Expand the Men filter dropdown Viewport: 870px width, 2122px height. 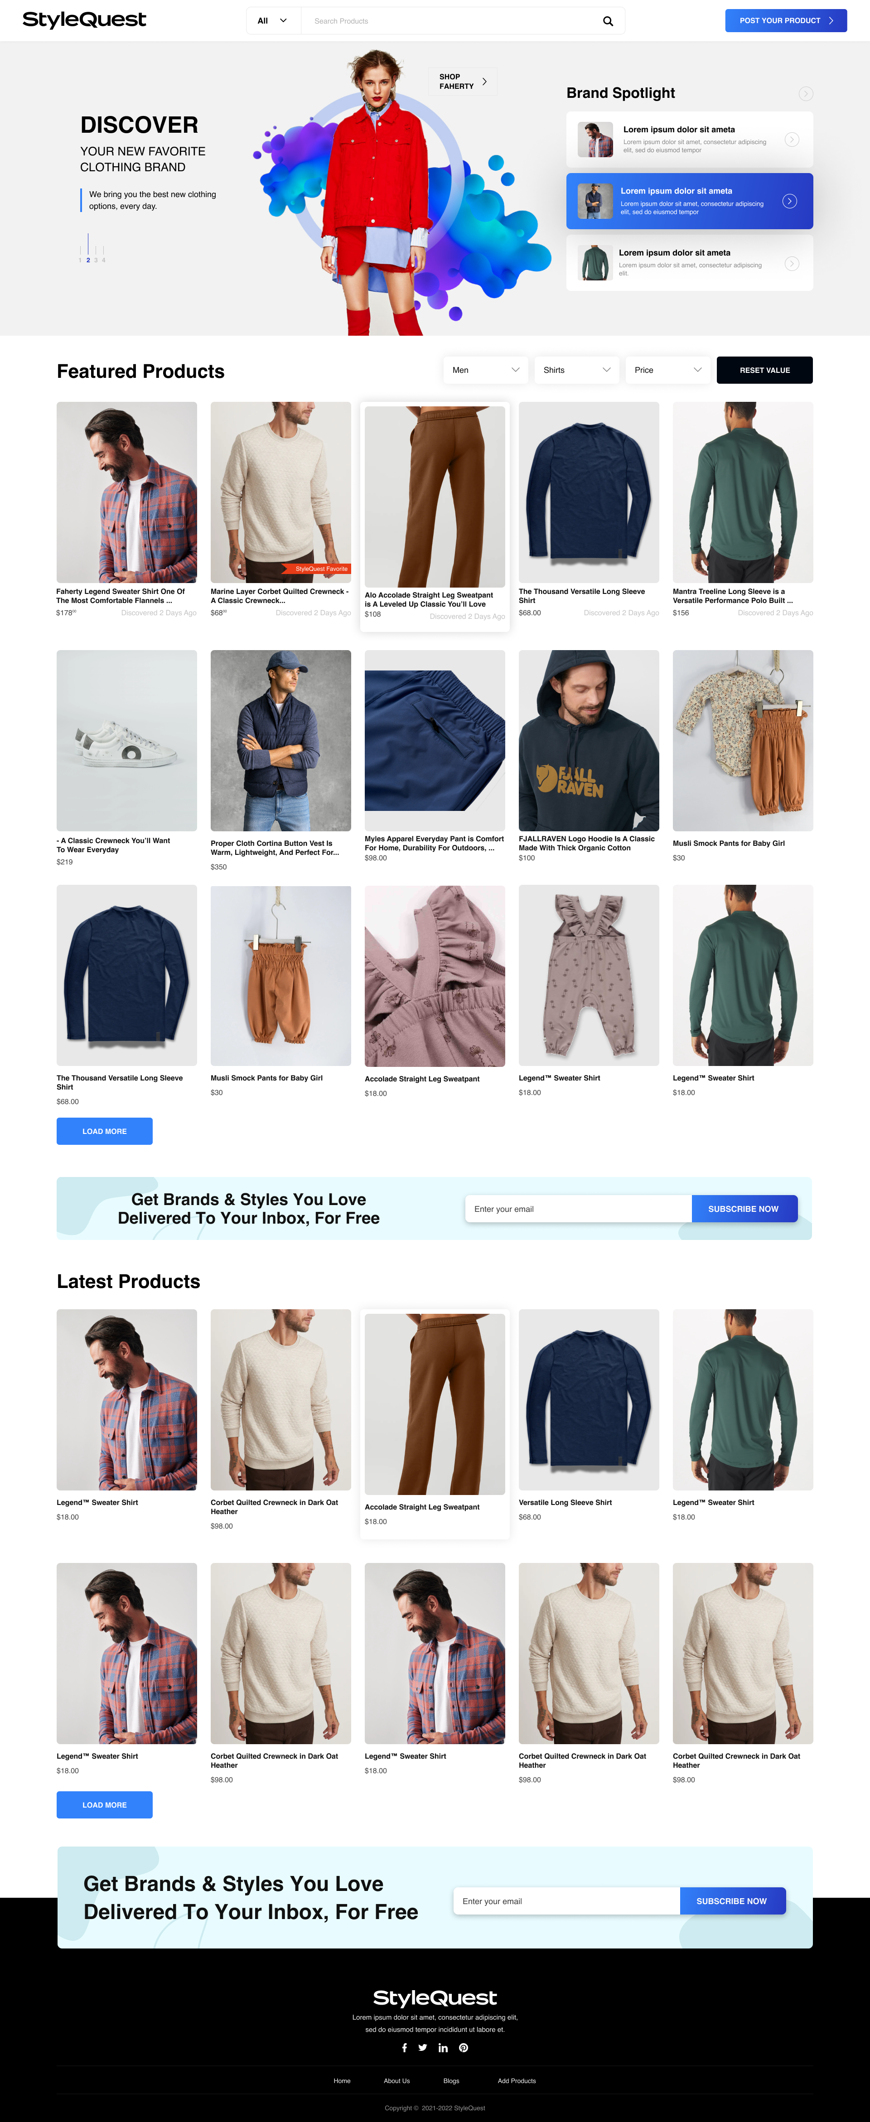point(486,370)
